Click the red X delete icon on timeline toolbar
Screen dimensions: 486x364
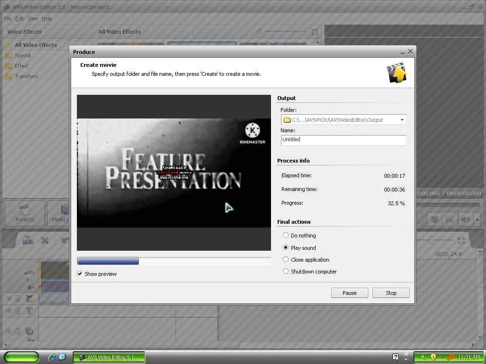coord(45,240)
